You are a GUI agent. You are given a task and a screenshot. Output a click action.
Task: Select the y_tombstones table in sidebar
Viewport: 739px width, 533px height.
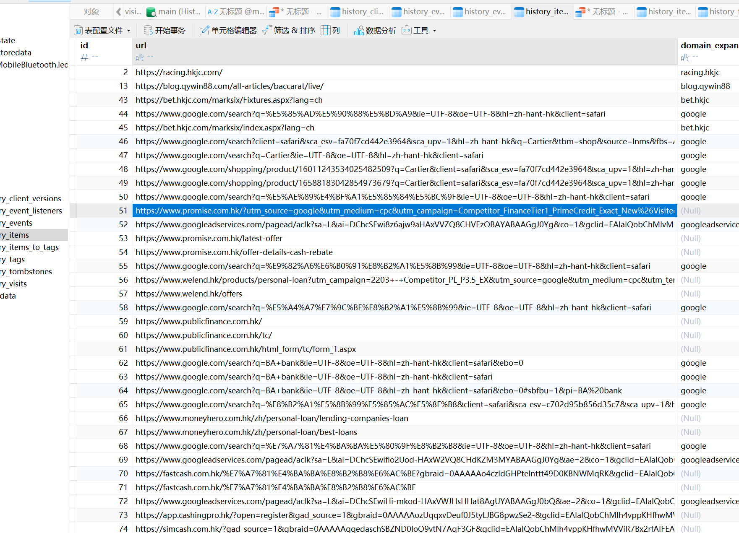point(26,271)
